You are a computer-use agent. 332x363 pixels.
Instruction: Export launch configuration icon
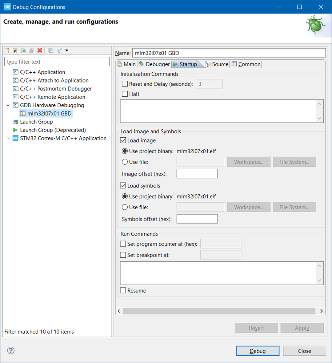(x=23, y=50)
